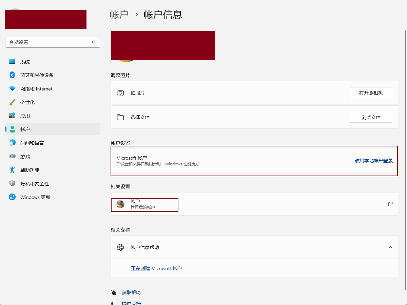
Task: Open external link icon for 管理我的帐户
Action: tap(390, 204)
